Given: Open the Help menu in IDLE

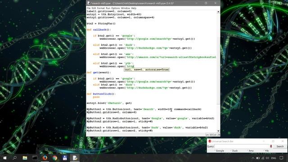Looking at the screenshot, I should pos(134,8).
